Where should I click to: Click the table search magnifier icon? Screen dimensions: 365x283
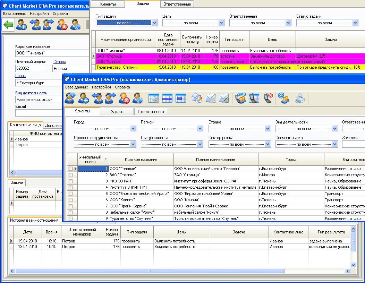pos(154,98)
